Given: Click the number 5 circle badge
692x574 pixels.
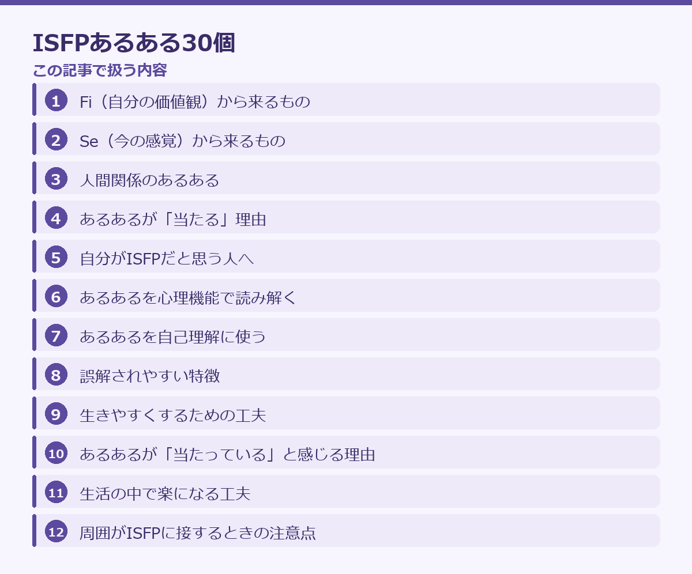Looking at the screenshot, I should 56,258.
